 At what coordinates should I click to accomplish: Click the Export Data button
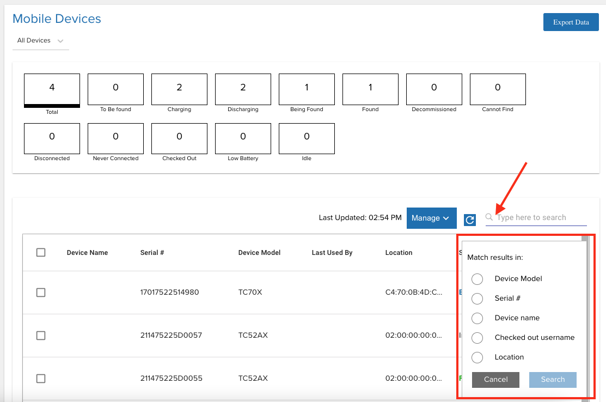[x=571, y=22]
